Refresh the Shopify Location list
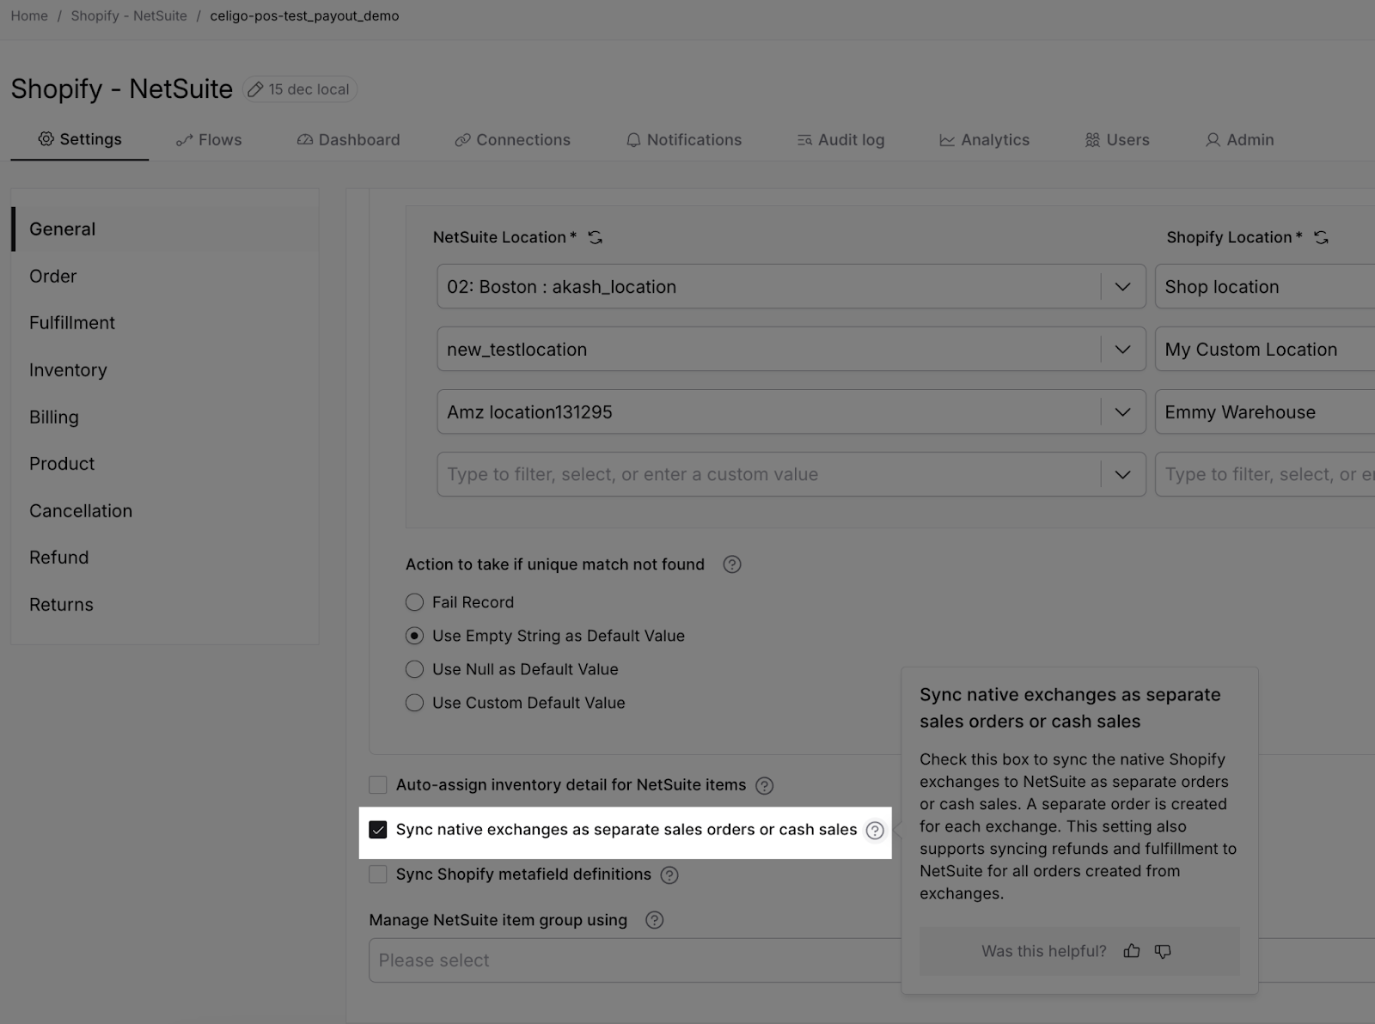1375x1024 pixels. pyautogui.click(x=1322, y=237)
